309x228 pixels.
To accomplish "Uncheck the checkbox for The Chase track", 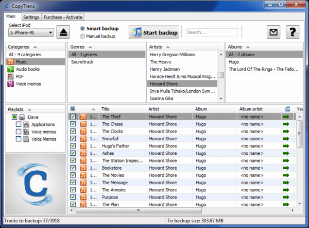I will [73, 124].
